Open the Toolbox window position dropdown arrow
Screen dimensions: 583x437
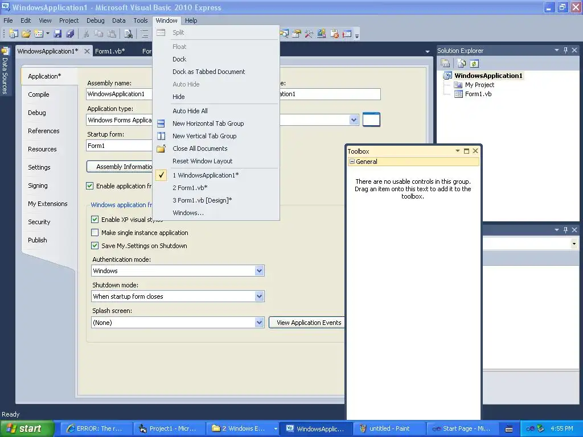(x=458, y=151)
